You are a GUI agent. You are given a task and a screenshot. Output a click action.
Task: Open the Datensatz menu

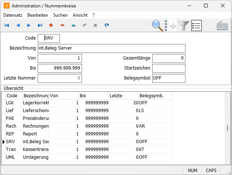[13, 15]
